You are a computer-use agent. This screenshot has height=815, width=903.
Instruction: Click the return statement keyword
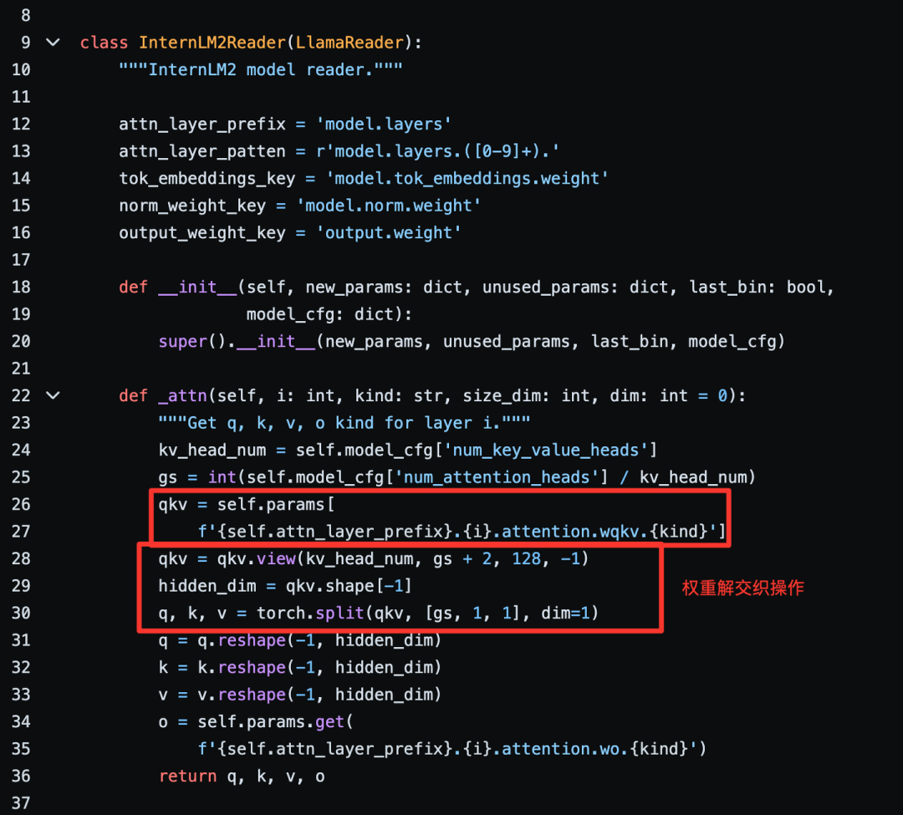pos(188,777)
